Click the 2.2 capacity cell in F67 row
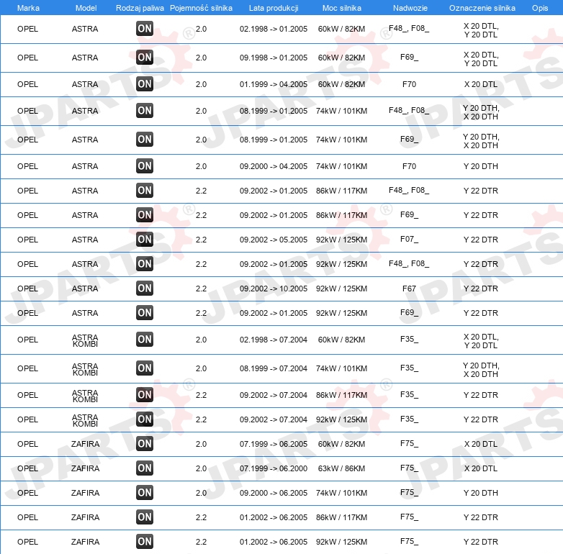The width and height of the screenshot is (563, 554). coord(201,289)
